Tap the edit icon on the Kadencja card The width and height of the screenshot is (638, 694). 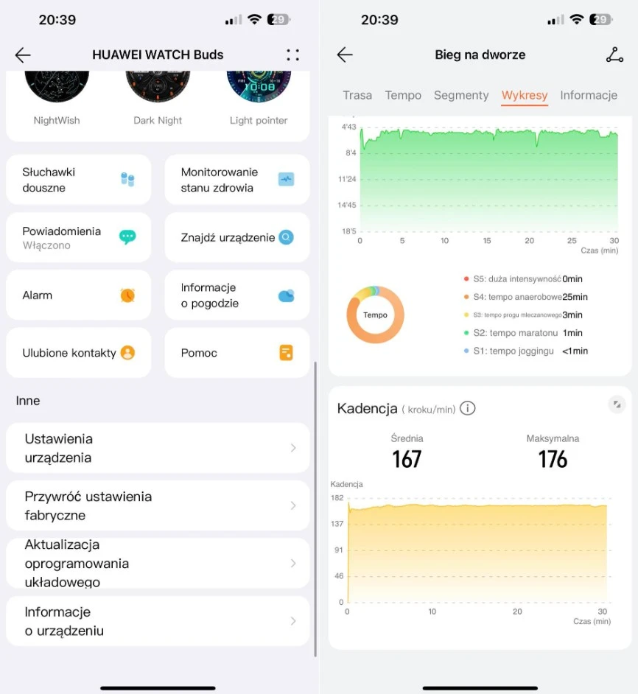[x=617, y=404]
